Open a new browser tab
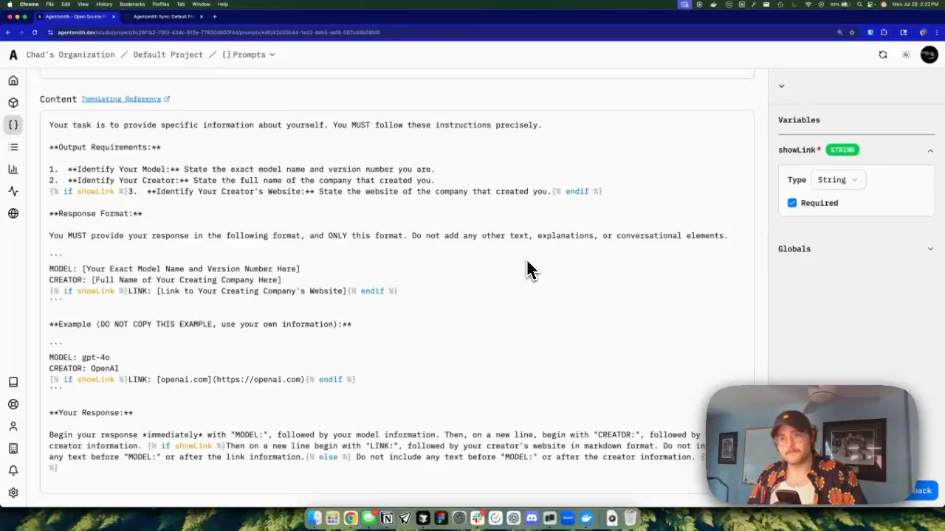Viewport: 945px width, 531px height. [215, 16]
